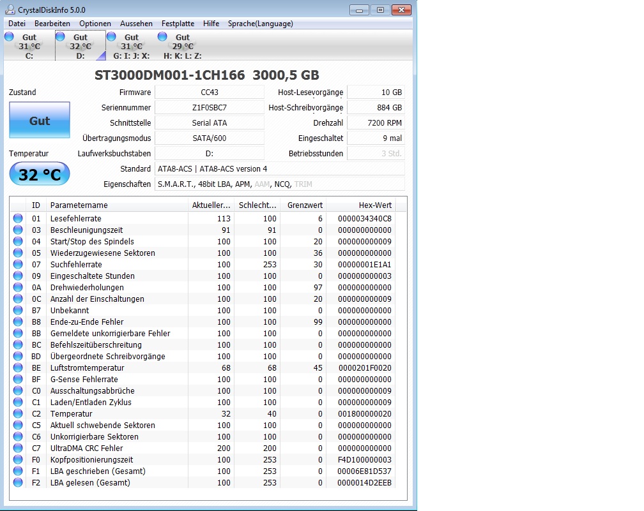This screenshot has width=644, height=511.
Task: Open the Festplatte menu
Action: (178, 24)
